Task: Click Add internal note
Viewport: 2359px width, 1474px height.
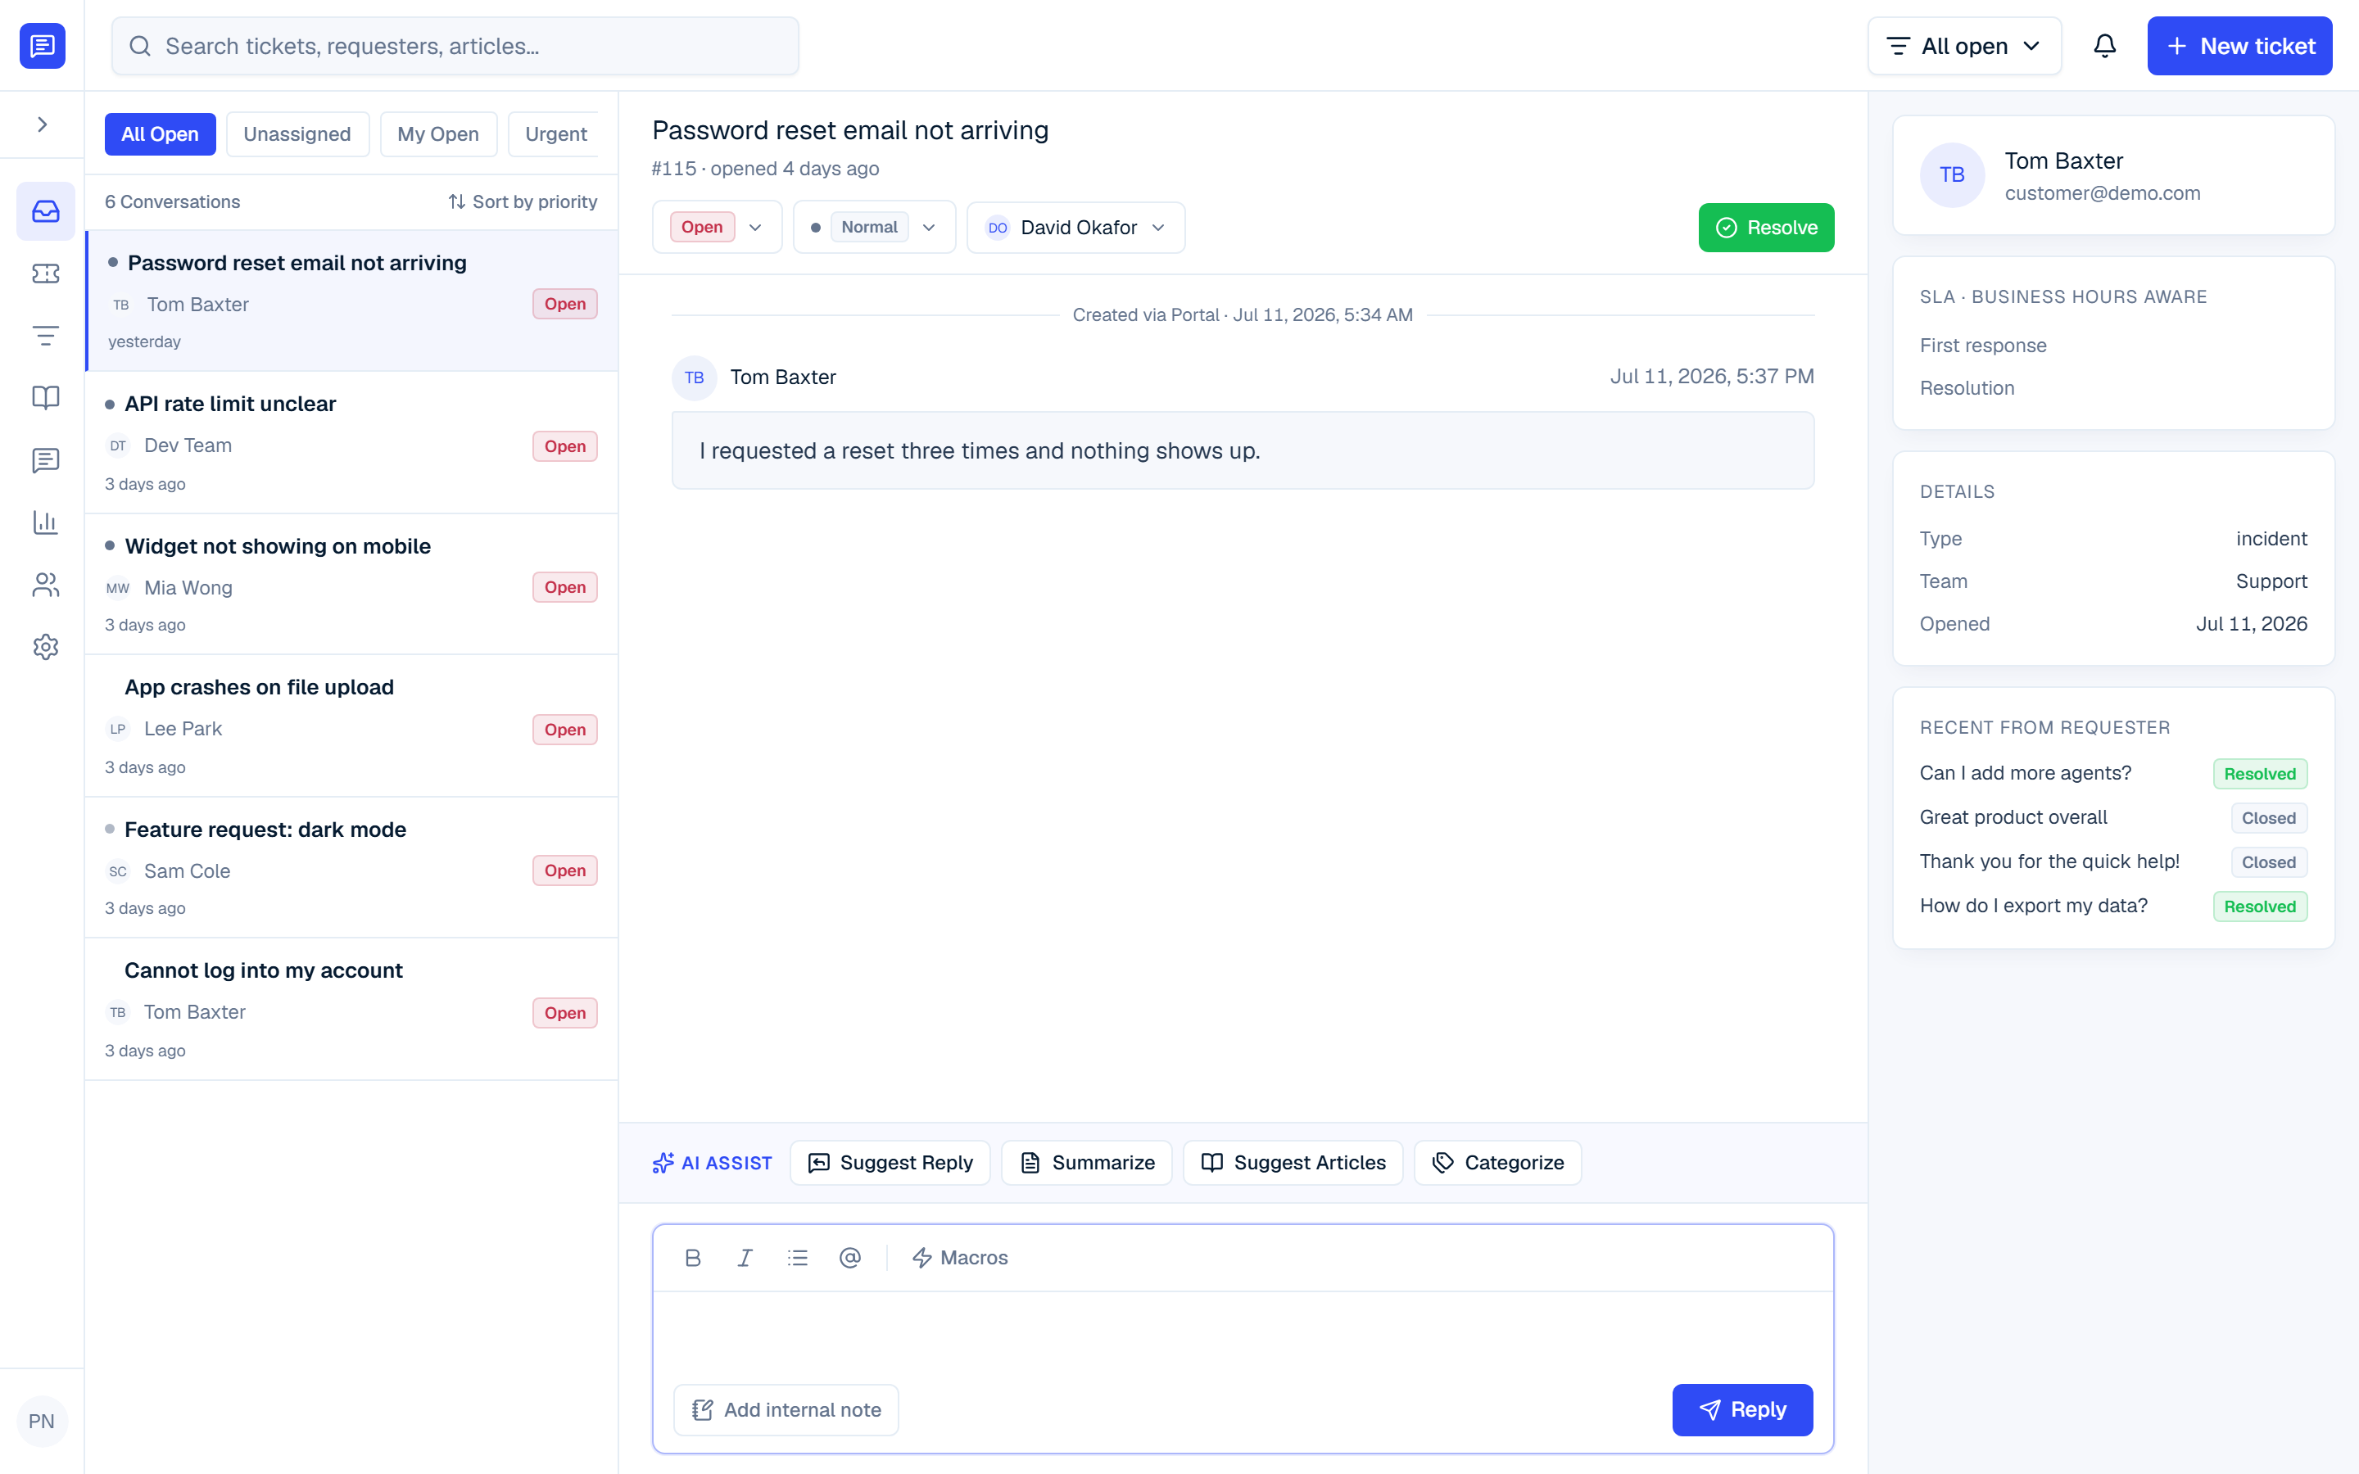Action: point(786,1409)
